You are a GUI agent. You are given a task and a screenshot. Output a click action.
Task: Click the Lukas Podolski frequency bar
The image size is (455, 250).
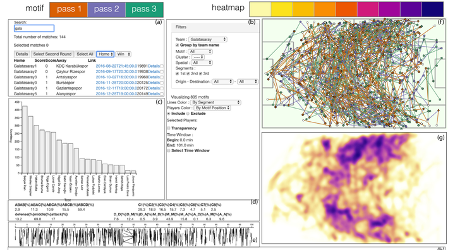point(94,166)
